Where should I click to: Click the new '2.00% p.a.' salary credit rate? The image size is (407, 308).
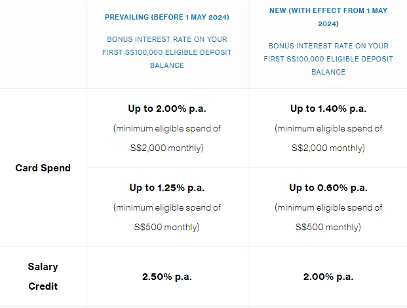(x=328, y=277)
